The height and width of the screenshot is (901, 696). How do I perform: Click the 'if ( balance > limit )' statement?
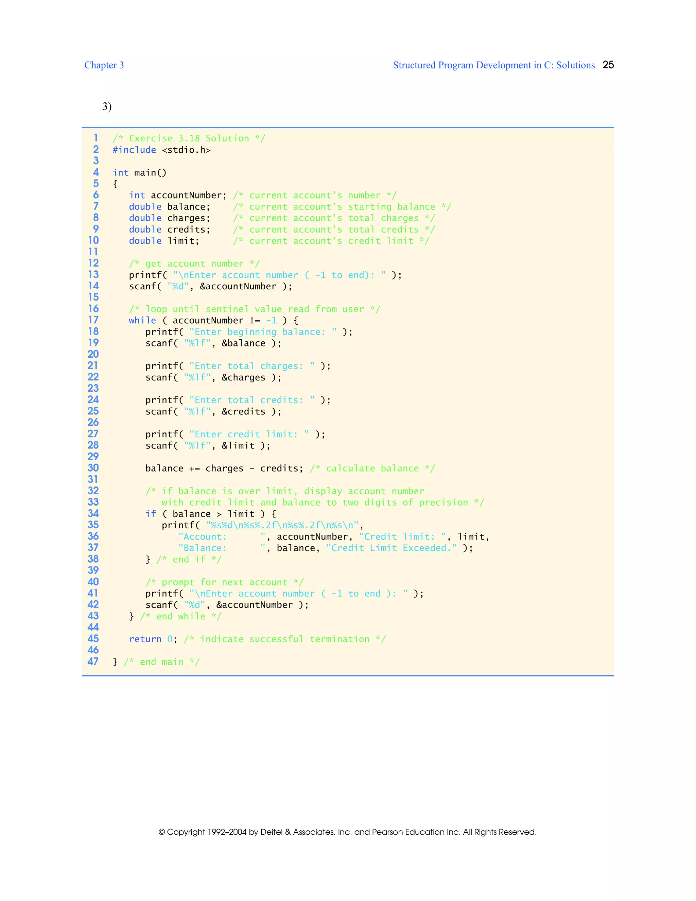click(210, 514)
